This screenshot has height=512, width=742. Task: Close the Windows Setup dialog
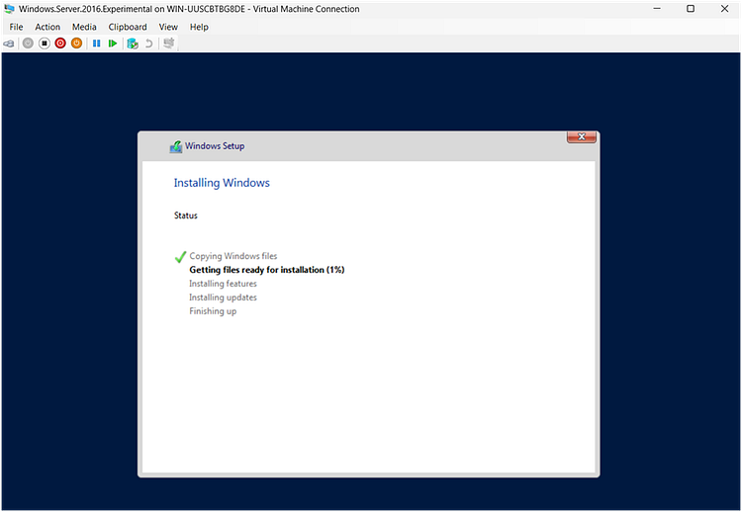coord(581,136)
